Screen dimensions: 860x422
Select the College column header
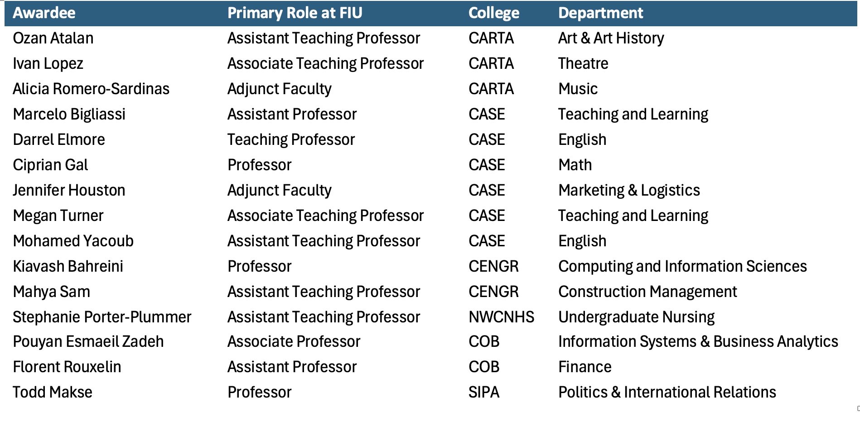(493, 13)
